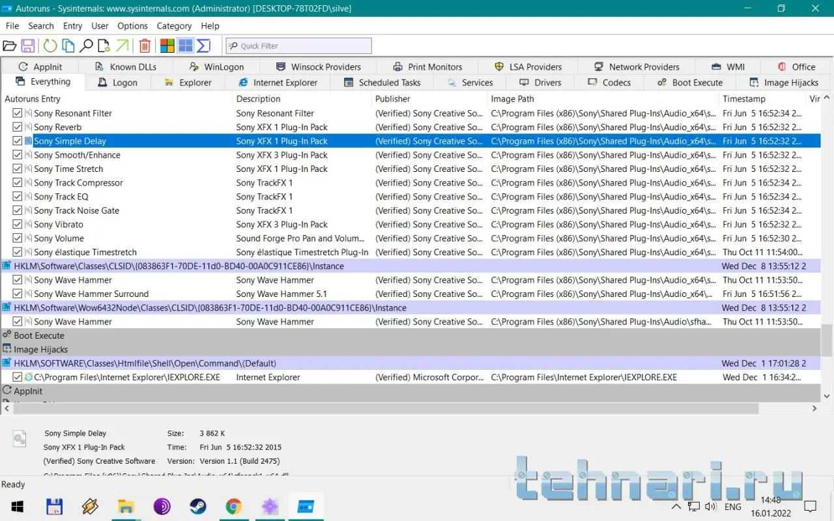Click the Jump to Entry arrow icon
The width and height of the screenshot is (834, 521).
(x=122, y=46)
